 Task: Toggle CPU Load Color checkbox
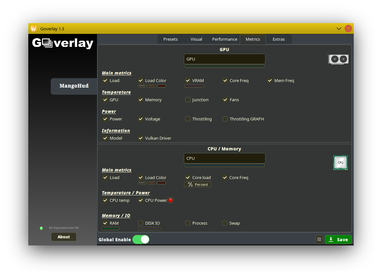tap(141, 178)
